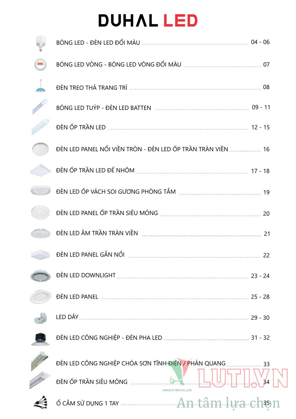Click the circular LED ring bulb icon

click(x=41, y=64)
